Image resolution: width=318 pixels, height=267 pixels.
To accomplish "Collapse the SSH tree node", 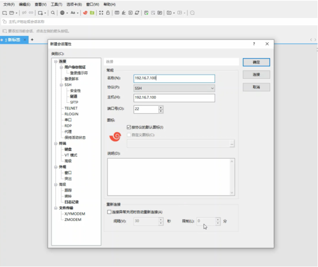I will pos(61,85).
